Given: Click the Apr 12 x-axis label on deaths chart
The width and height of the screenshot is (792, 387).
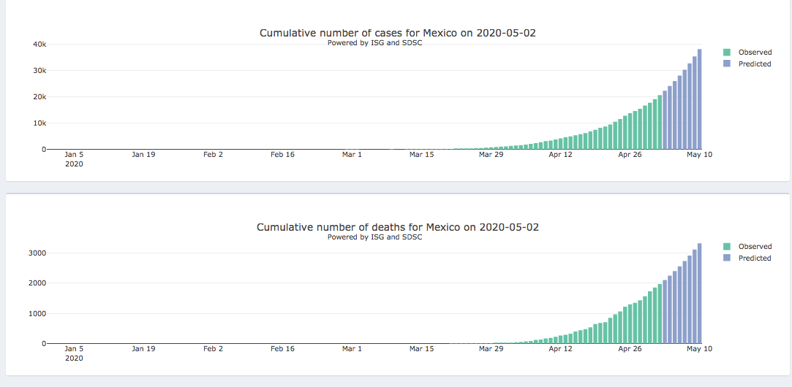Looking at the screenshot, I should (560, 349).
